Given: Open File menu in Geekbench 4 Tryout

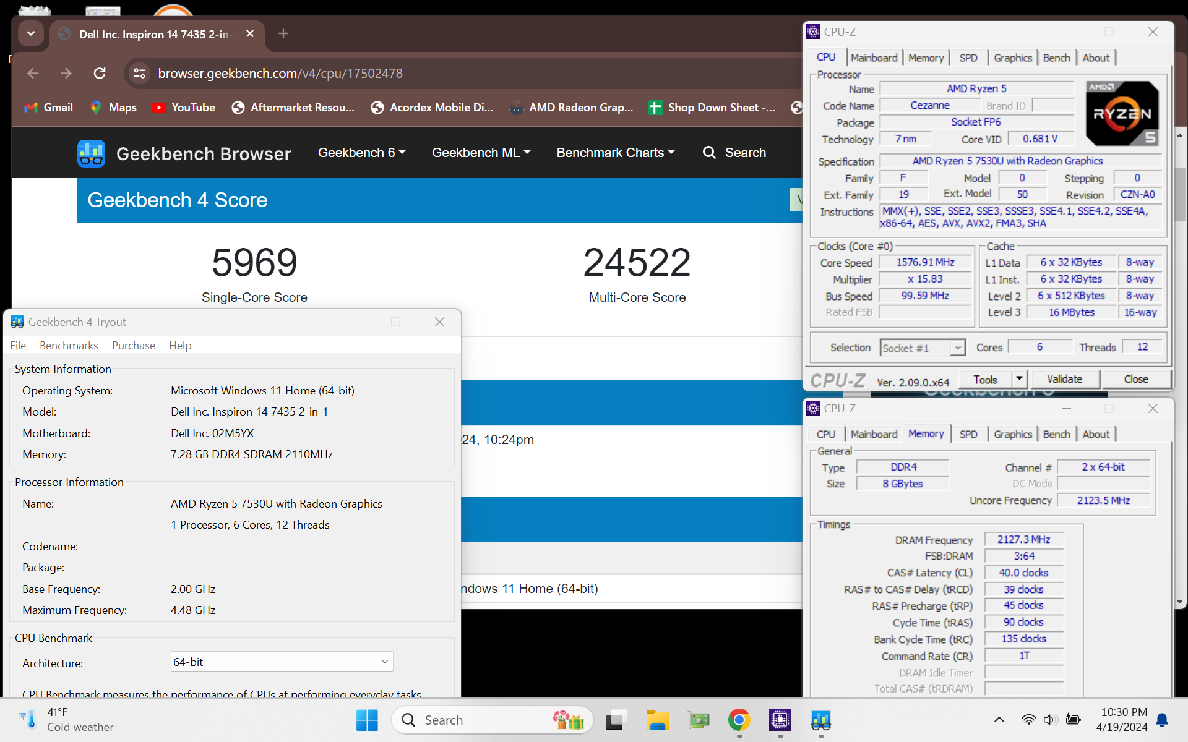Looking at the screenshot, I should click(x=18, y=346).
